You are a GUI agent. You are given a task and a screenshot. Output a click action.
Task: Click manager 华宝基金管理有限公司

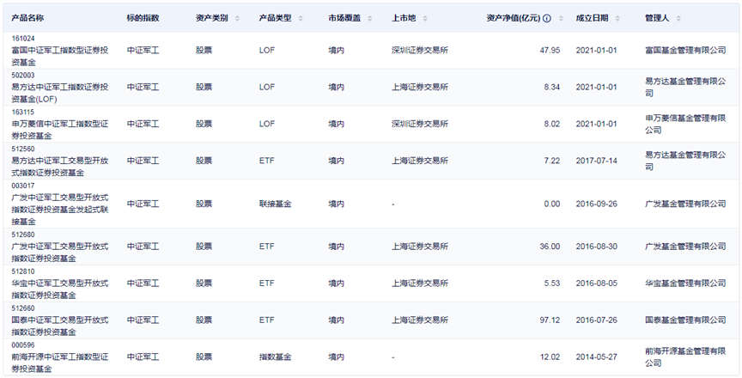[x=685, y=283]
